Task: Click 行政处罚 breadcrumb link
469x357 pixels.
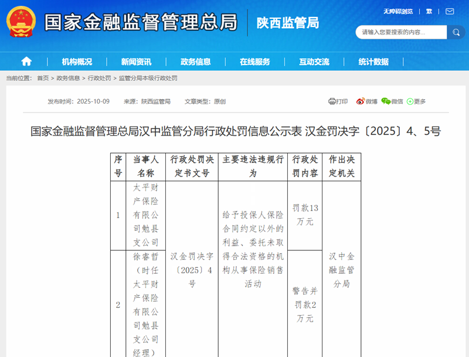Action: tap(99, 78)
